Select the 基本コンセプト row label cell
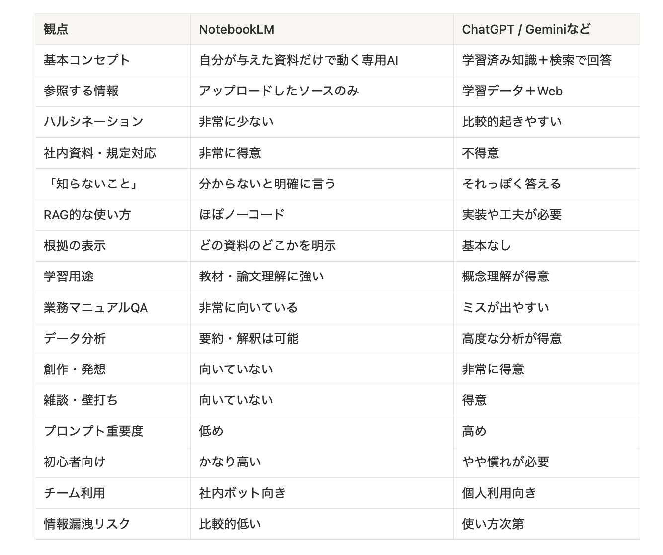Image resolution: width=663 pixels, height=555 pixels. click(x=87, y=60)
